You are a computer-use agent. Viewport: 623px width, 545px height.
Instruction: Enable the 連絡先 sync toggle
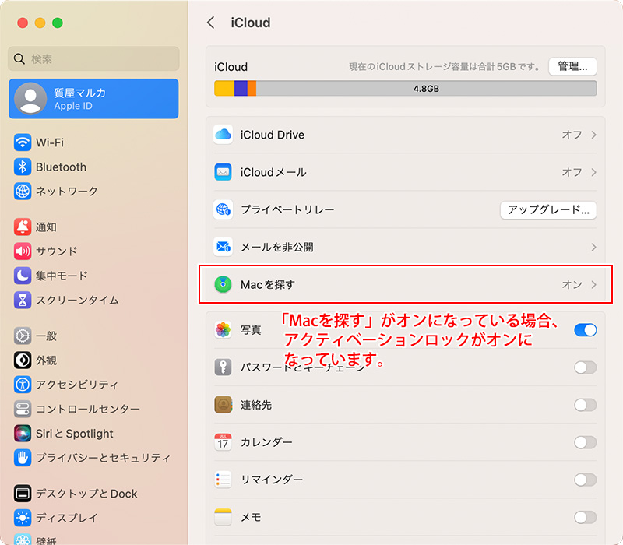pyautogui.click(x=585, y=405)
